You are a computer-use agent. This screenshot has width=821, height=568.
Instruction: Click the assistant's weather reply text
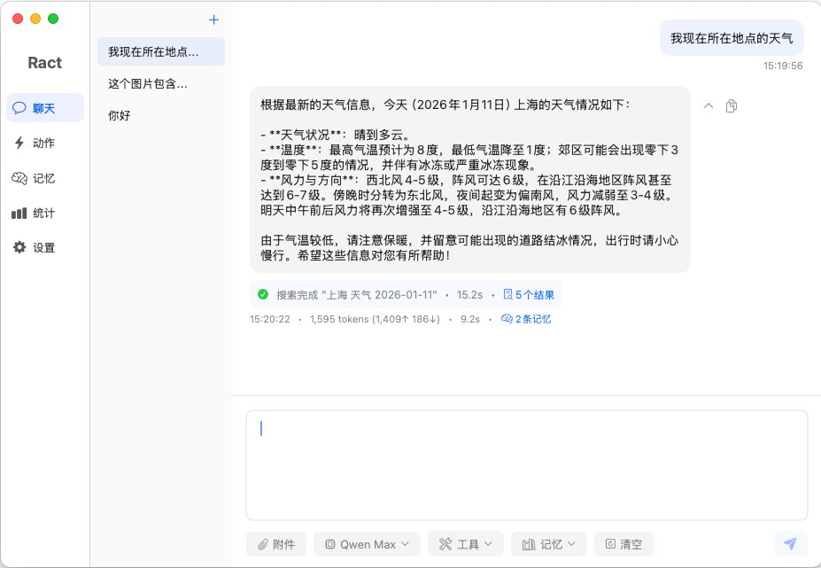(469, 179)
